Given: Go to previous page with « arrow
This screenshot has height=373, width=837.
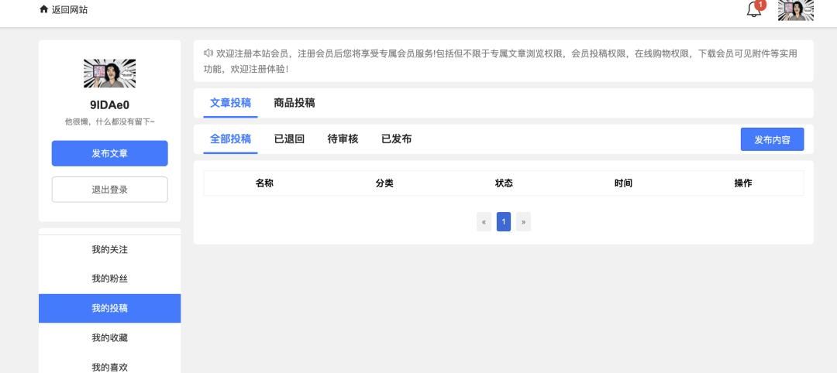Looking at the screenshot, I should tap(484, 222).
